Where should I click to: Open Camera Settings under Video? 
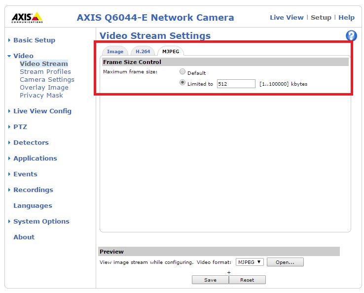pyautogui.click(x=47, y=80)
